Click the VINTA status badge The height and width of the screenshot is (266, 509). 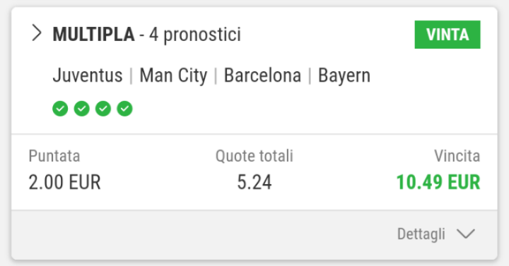click(x=447, y=35)
